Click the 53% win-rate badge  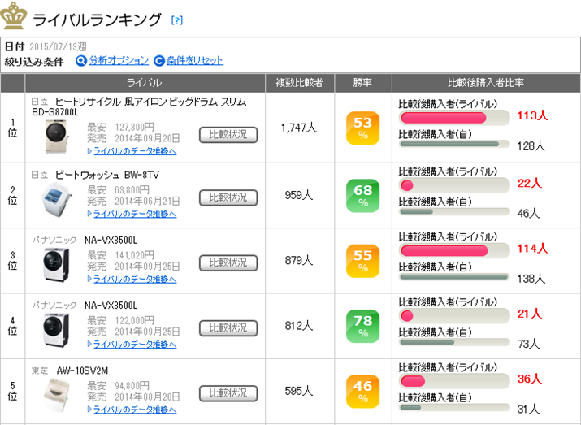(362, 128)
